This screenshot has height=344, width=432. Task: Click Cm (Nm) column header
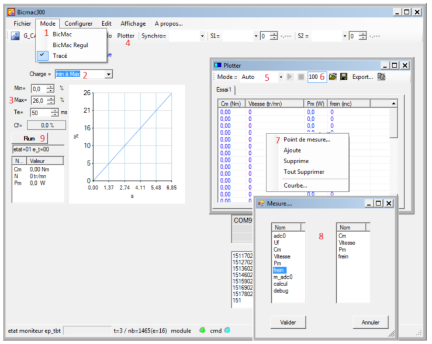tap(231, 104)
